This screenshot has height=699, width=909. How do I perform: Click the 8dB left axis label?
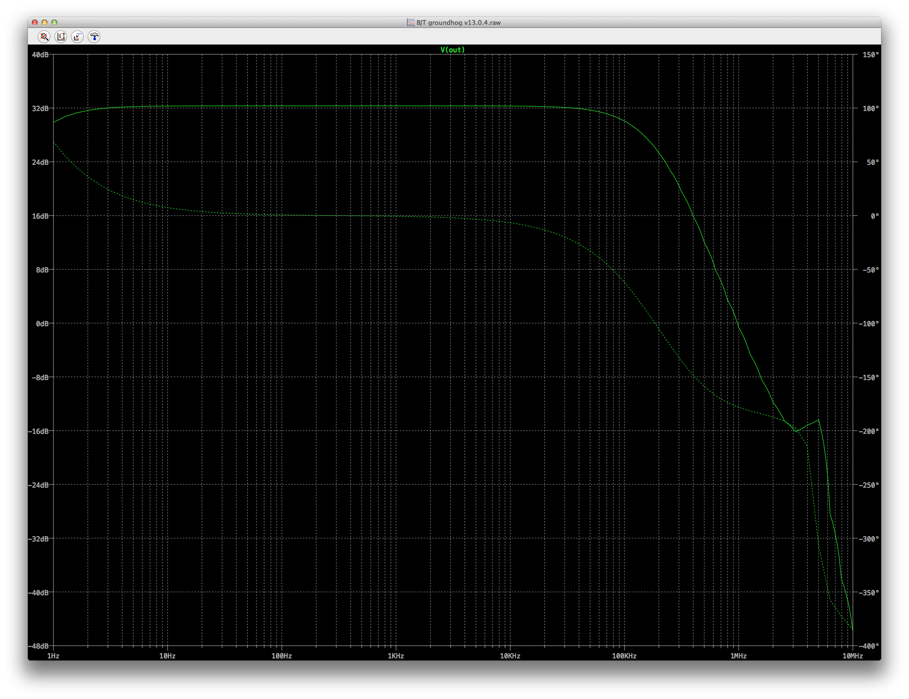click(42, 270)
